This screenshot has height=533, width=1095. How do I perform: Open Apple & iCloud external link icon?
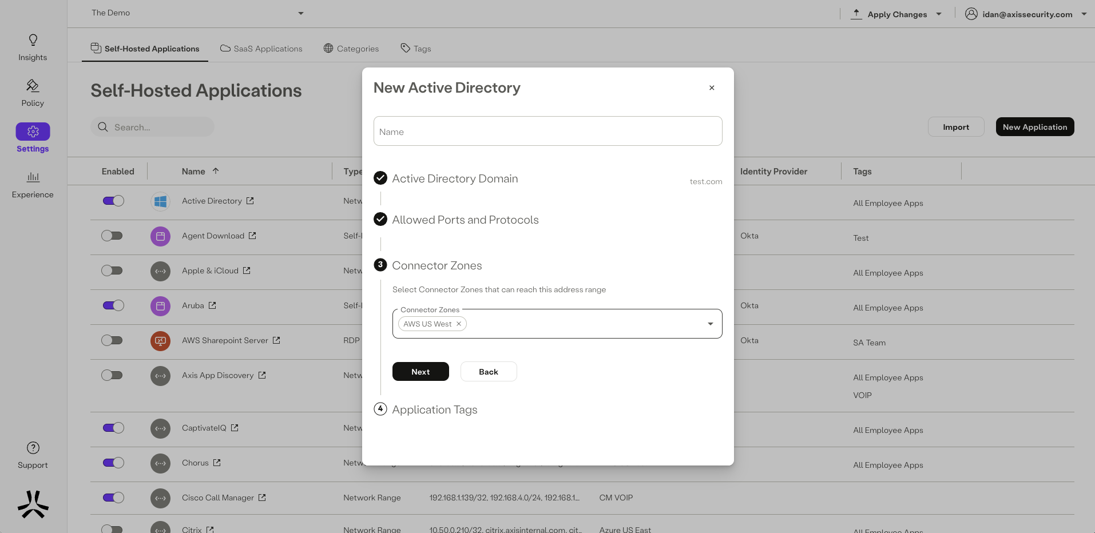click(x=247, y=271)
